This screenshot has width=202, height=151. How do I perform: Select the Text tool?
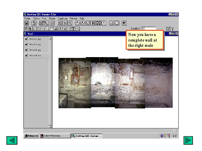point(73,29)
